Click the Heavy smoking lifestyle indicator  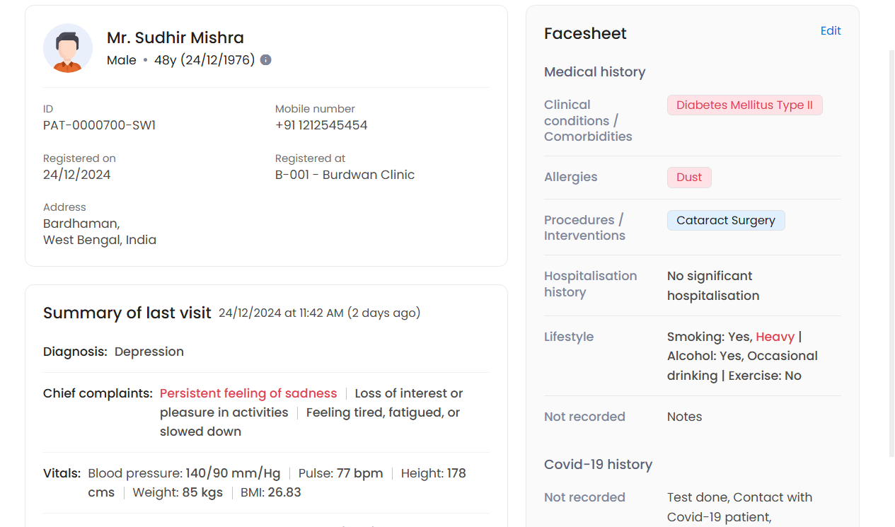click(x=775, y=337)
